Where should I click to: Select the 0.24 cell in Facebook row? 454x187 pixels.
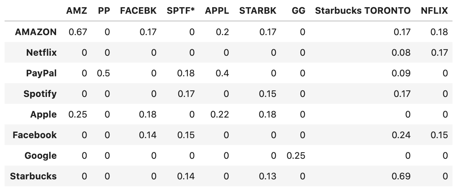click(402, 135)
